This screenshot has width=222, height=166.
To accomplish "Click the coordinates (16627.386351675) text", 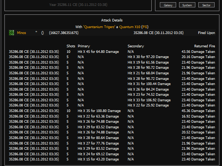I will (x=64, y=33).
